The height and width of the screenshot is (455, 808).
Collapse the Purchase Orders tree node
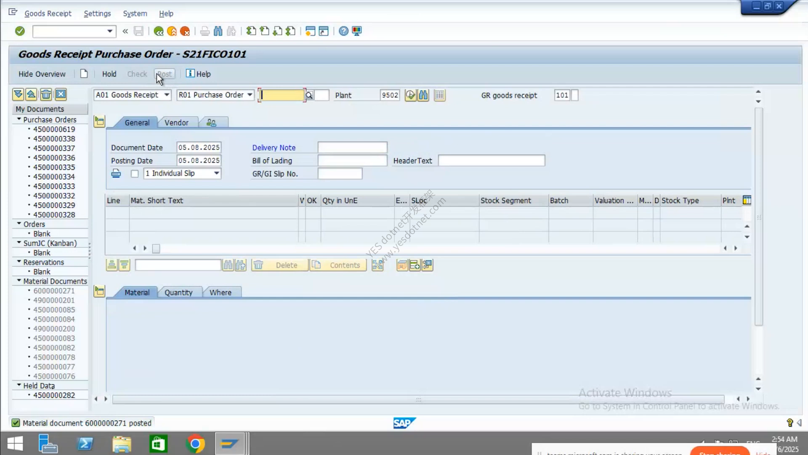click(x=19, y=120)
